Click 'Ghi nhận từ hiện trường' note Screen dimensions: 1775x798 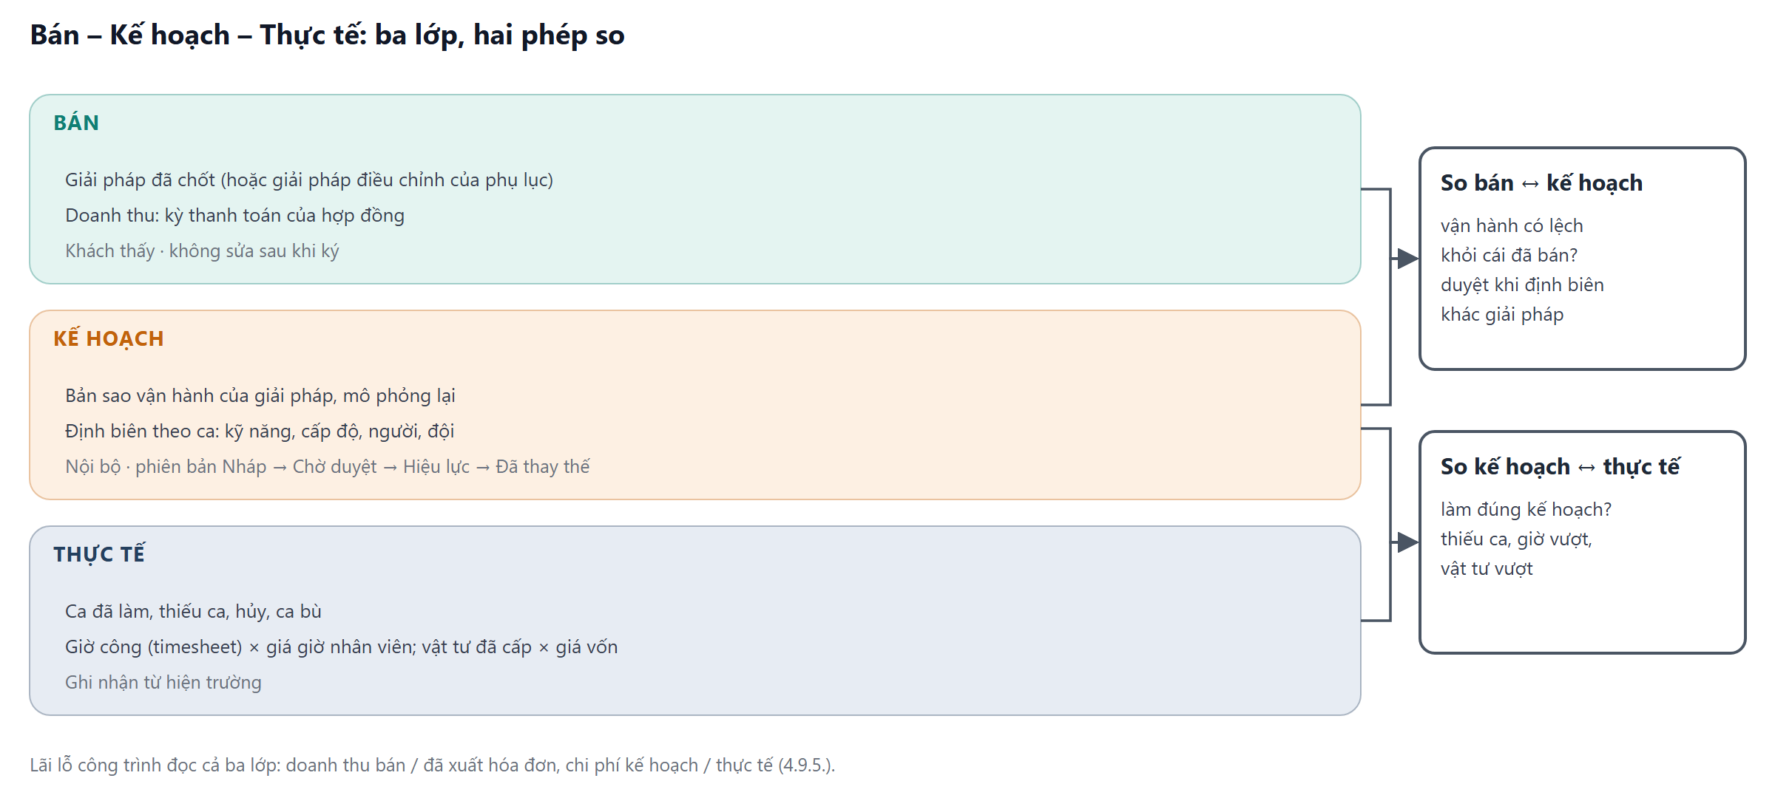coord(163,682)
